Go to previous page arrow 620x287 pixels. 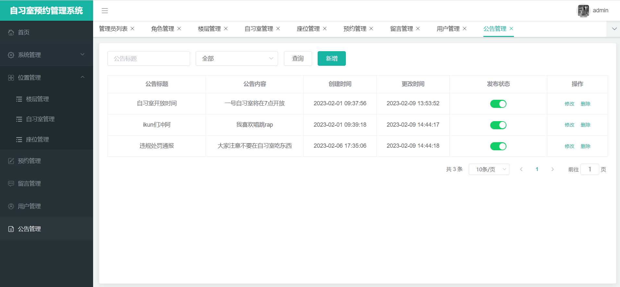[x=521, y=169]
